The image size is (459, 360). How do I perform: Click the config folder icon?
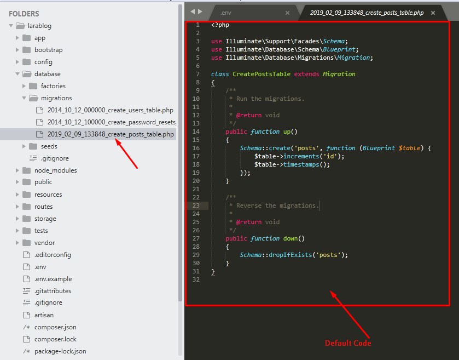click(27, 62)
